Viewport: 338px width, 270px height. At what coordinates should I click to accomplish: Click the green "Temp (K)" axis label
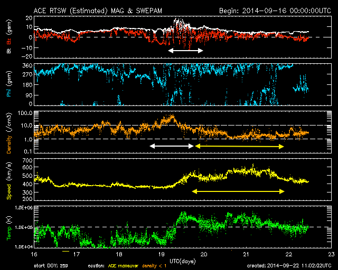(8, 228)
